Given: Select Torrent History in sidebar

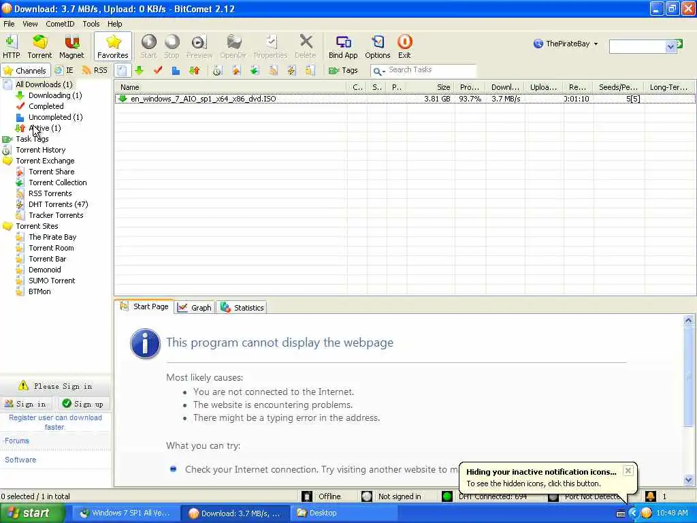Looking at the screenshot, I should (40, 150).
